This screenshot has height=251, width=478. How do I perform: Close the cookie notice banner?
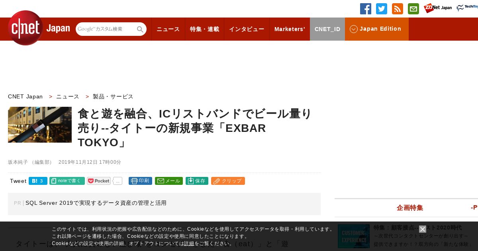[423, 229]
